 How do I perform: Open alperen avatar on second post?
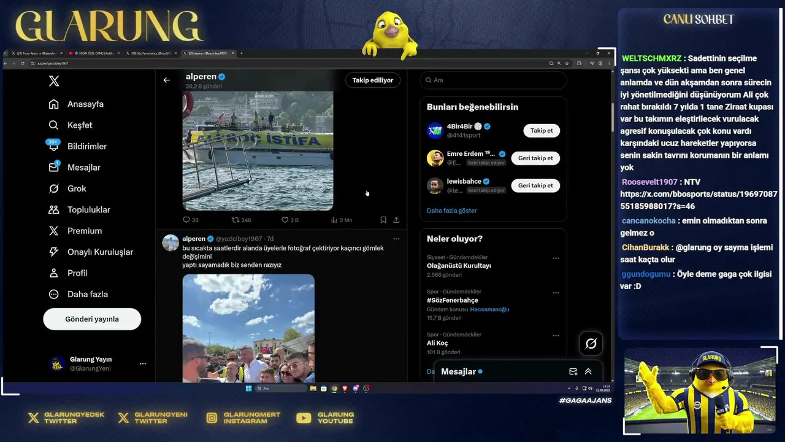(170, 242)
